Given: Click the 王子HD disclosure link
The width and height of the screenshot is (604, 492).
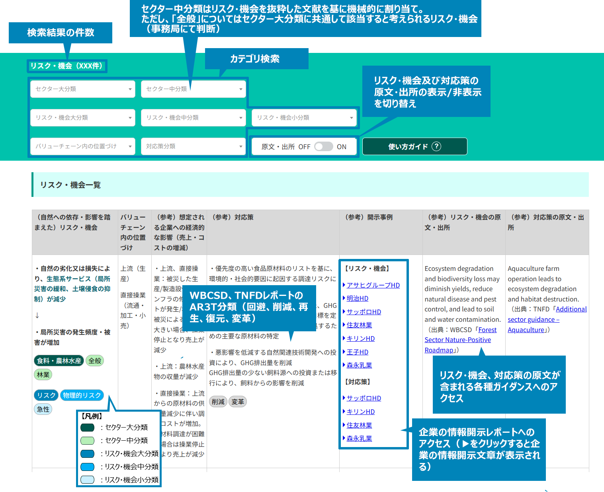Looking at the screenshot, I should coord(357,352).
